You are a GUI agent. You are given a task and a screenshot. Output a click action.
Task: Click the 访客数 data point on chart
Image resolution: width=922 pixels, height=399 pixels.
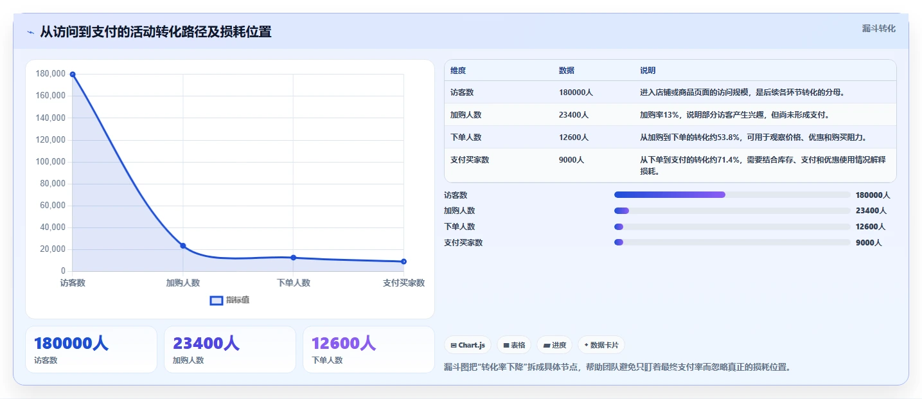point(73,75)
